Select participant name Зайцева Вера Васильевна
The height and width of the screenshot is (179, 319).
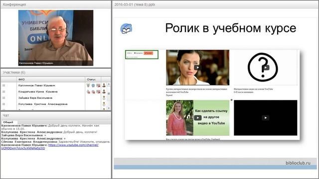pyautogui.click(x=35, y=98)
